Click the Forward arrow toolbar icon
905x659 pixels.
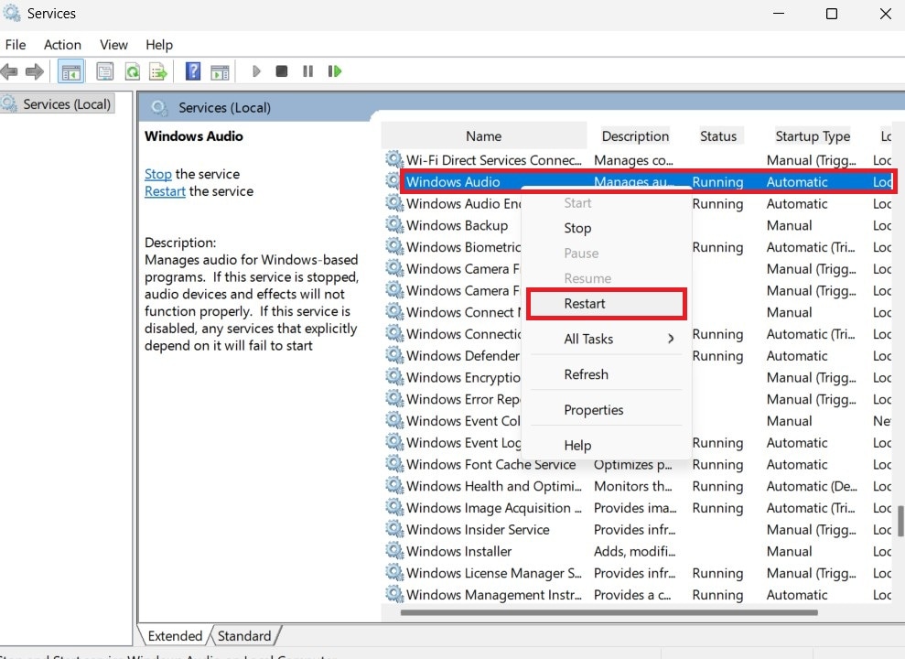(35, 71)
